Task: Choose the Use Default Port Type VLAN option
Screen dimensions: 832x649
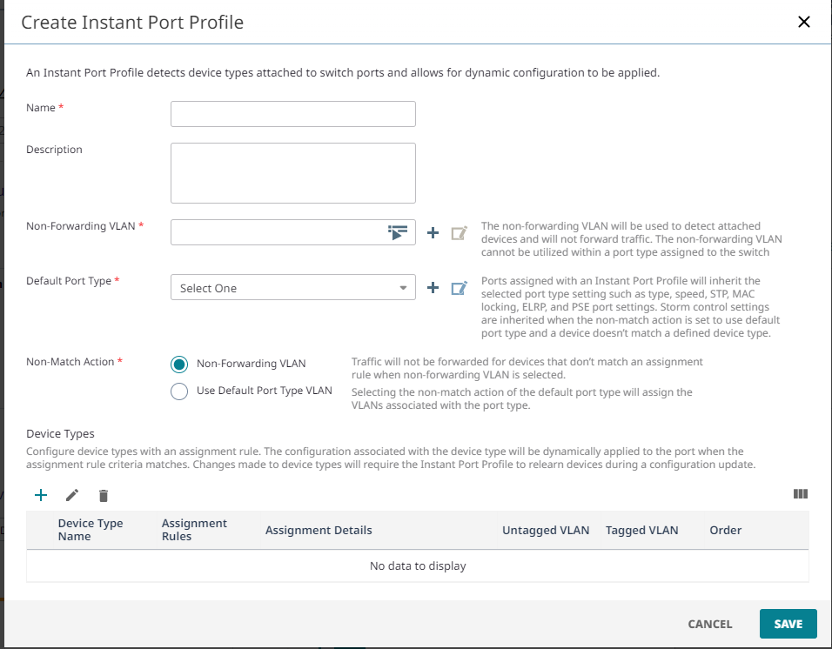Action: [x=179, y=391]
